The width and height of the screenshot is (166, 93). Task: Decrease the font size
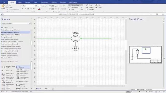46,6
